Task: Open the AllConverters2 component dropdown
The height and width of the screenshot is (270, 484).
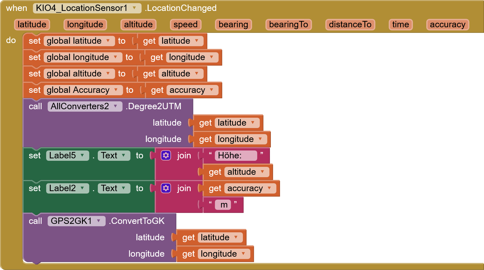Action: [x=115, y=106]
